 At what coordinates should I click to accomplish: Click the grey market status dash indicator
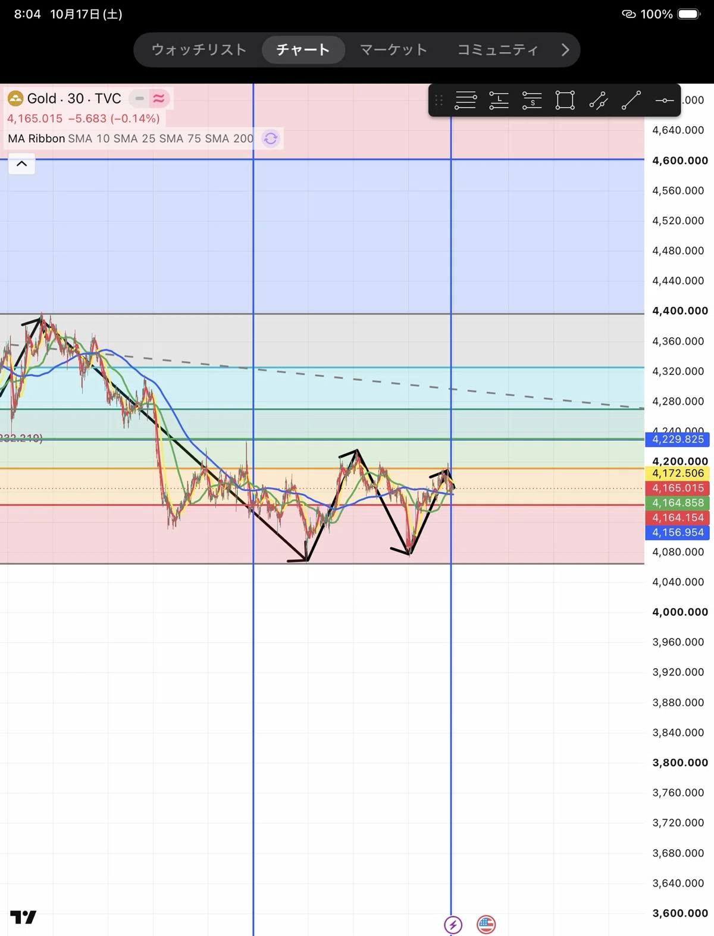pos(139,98)
